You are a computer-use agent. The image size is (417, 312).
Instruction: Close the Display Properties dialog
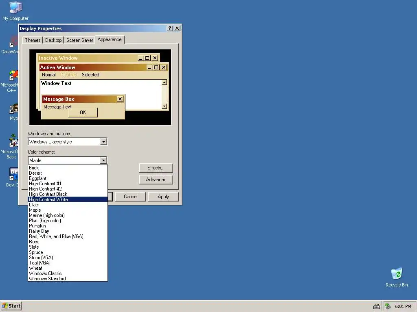click(x=177, y=28)
